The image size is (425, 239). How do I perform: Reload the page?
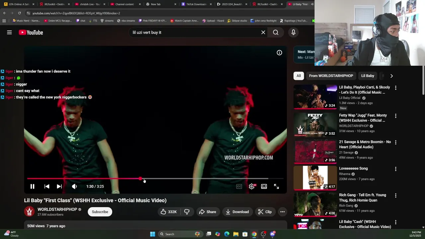[x=19, y=13]
